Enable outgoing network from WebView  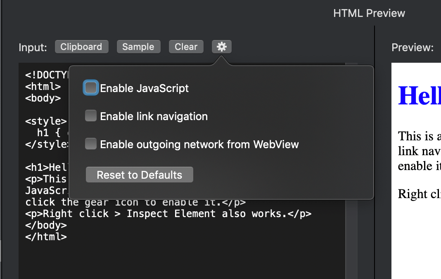90,144
